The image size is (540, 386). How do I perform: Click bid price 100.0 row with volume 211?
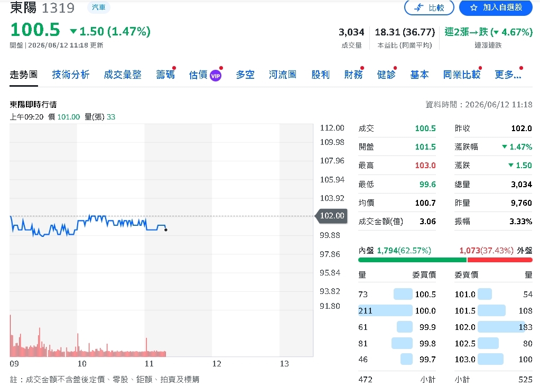(397, 310)
